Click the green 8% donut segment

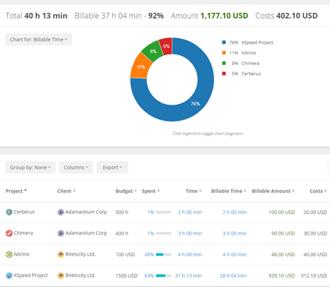153,51
